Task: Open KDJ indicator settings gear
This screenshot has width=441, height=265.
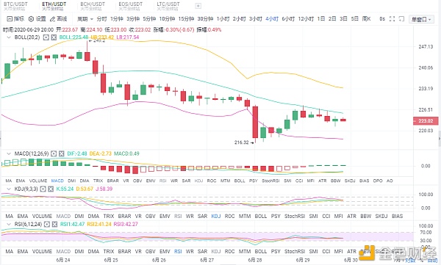Action: click(43, 189)
